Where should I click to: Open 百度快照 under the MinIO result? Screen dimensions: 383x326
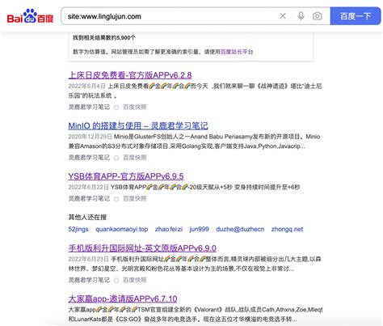(135, 158)
